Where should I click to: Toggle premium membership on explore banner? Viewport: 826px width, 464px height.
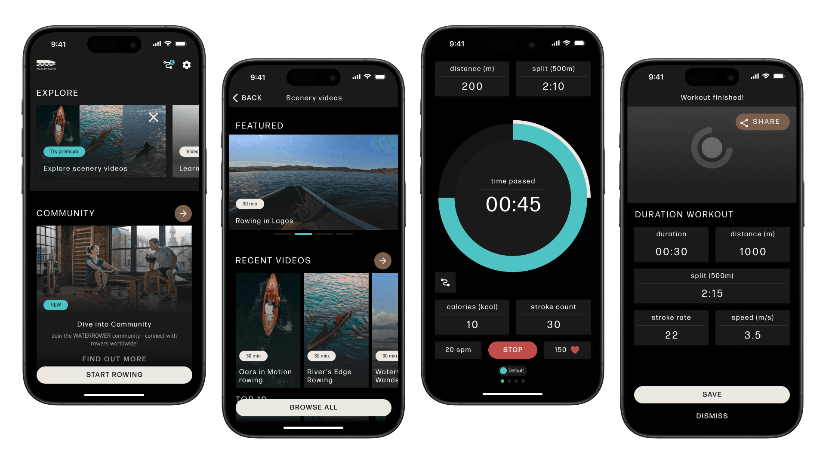click(x=64, y=151)
